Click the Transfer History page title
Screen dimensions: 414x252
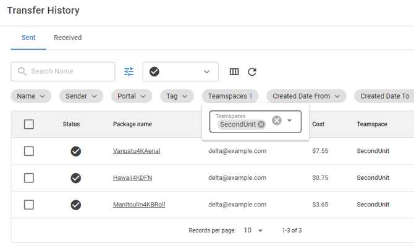coord(43,10)
